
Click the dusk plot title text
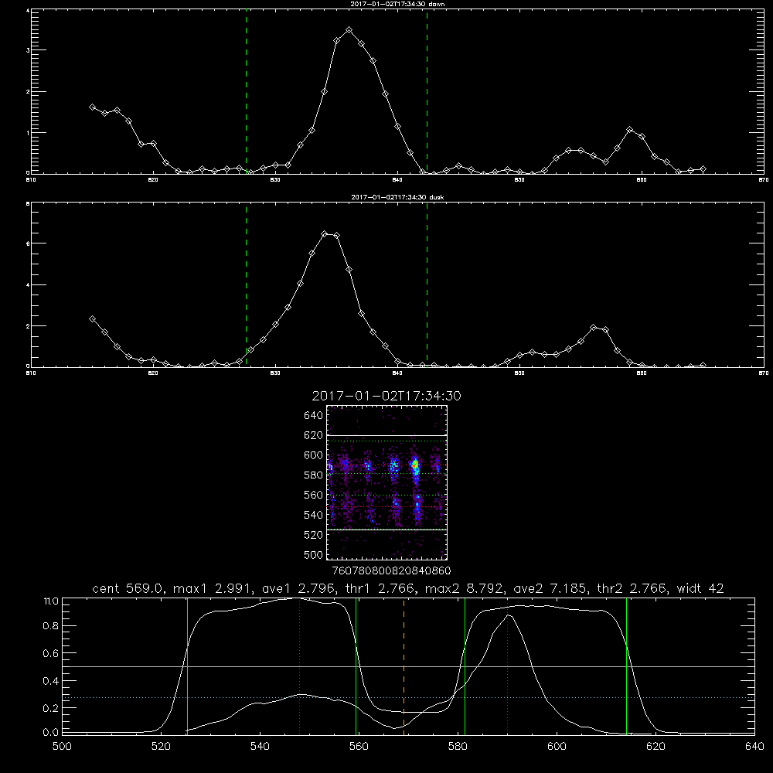(x=397, y=197)
